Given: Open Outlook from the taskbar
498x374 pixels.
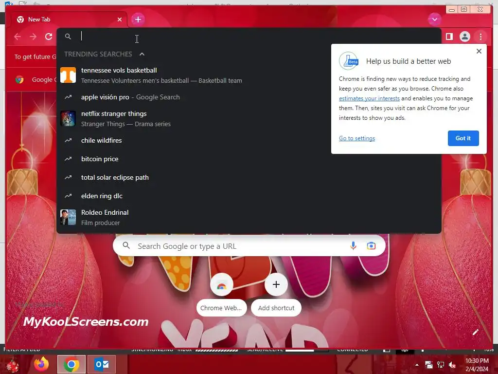Looking at the screenshot, I should tap(102, 364).
